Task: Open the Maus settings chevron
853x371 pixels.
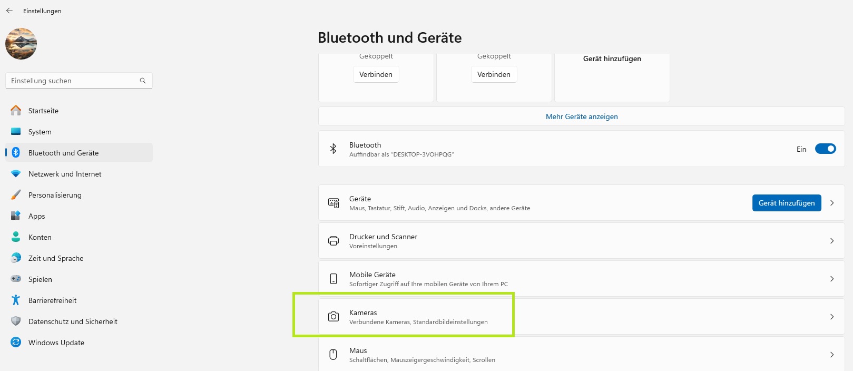Action: [x=832, y=355]
